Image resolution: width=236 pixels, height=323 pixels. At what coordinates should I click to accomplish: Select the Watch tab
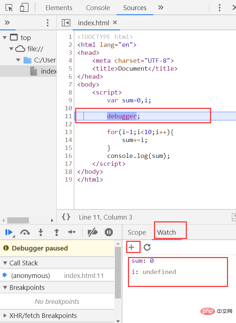click(166, 233)
